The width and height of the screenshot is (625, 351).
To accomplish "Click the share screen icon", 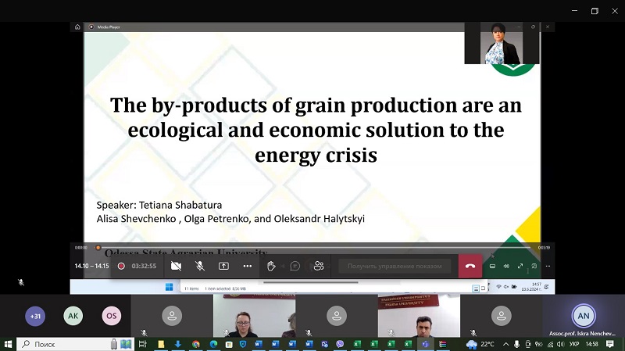I will coord(223,266).
